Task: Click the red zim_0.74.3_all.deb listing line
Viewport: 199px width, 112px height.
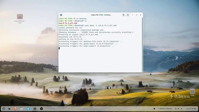Action: point(68,23)
